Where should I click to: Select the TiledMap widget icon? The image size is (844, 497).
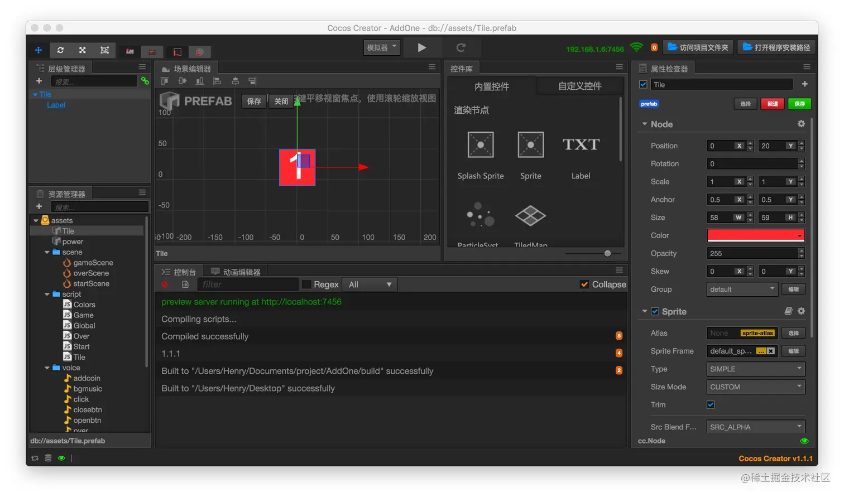click(530, 216)
